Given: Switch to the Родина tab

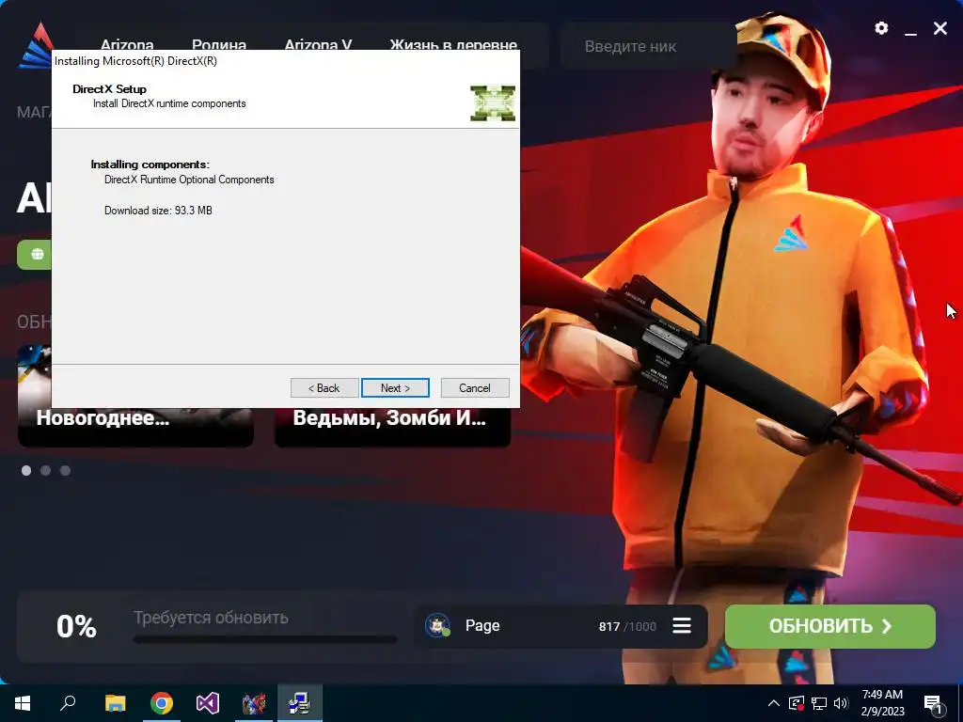Looking at the screenshot, I should [x=218, y=45].
